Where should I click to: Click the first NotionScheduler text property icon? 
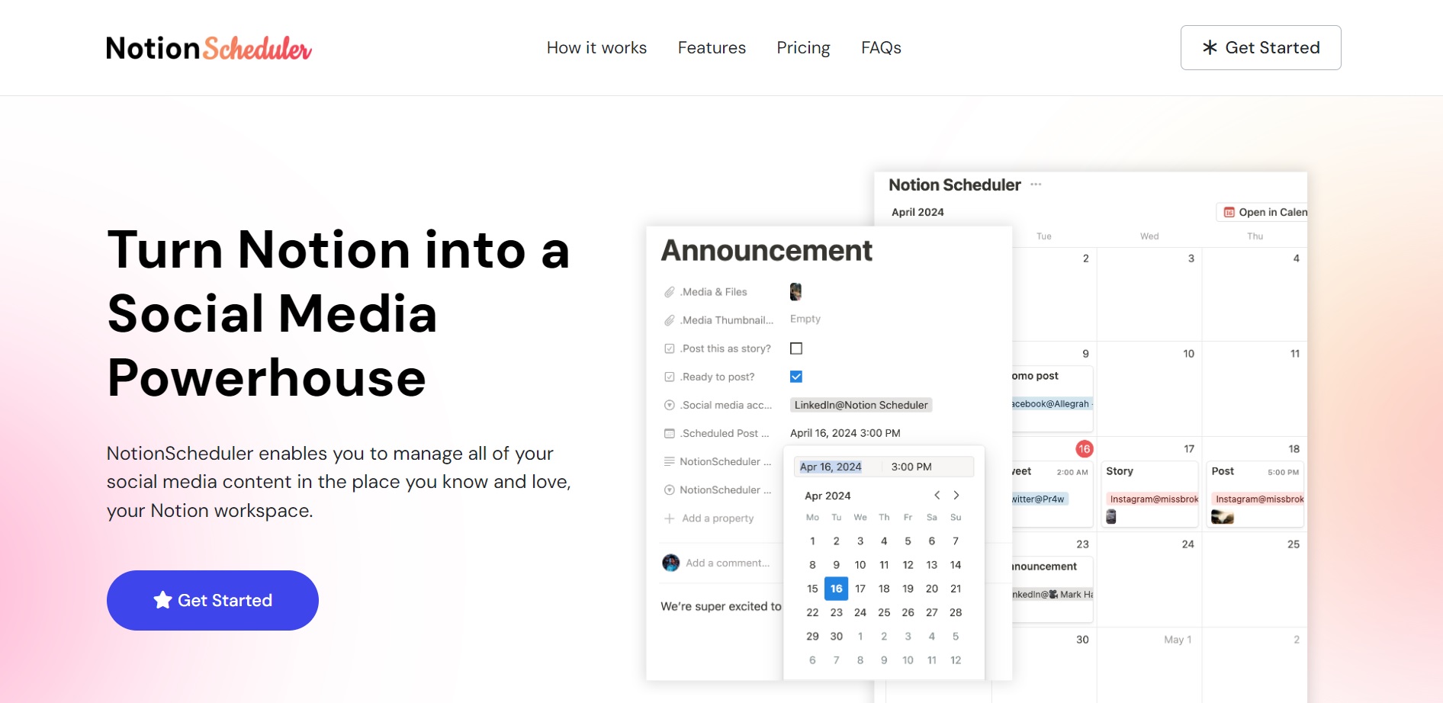coord(669,461)
